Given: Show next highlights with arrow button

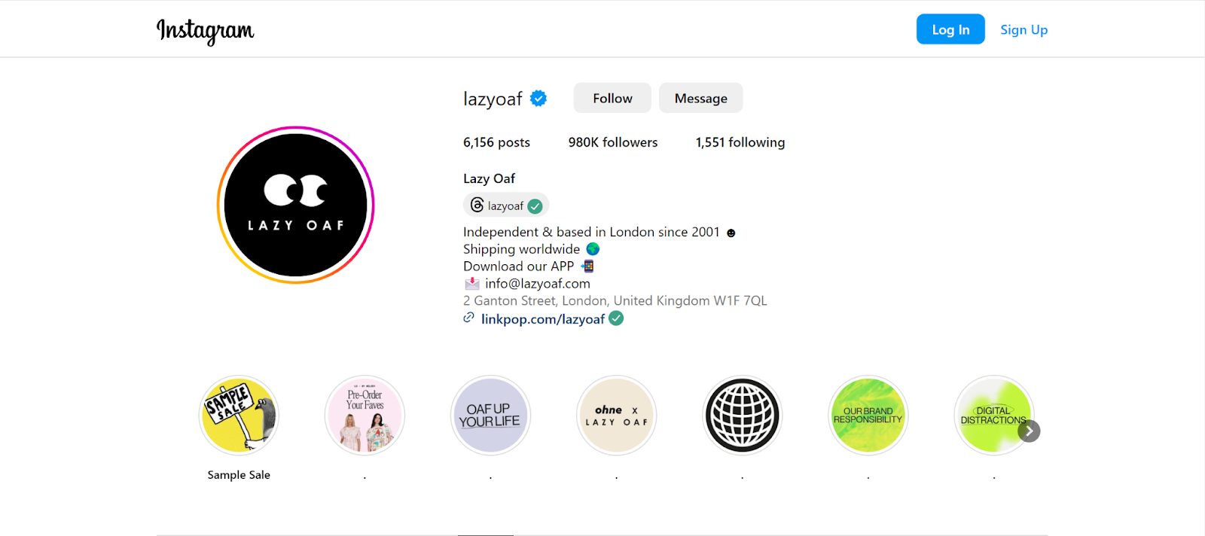Looking at the screenshot, I should click(x=1029, y=431).
